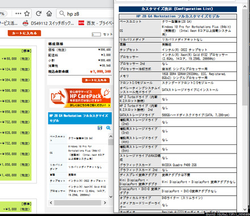Click down arrow of summary panel scrollbar
This screenshot has height=216, width=250.
[x=111, y=197]
